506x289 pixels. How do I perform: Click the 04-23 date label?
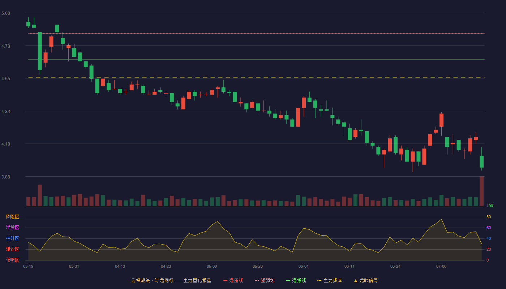pos(166,266)
